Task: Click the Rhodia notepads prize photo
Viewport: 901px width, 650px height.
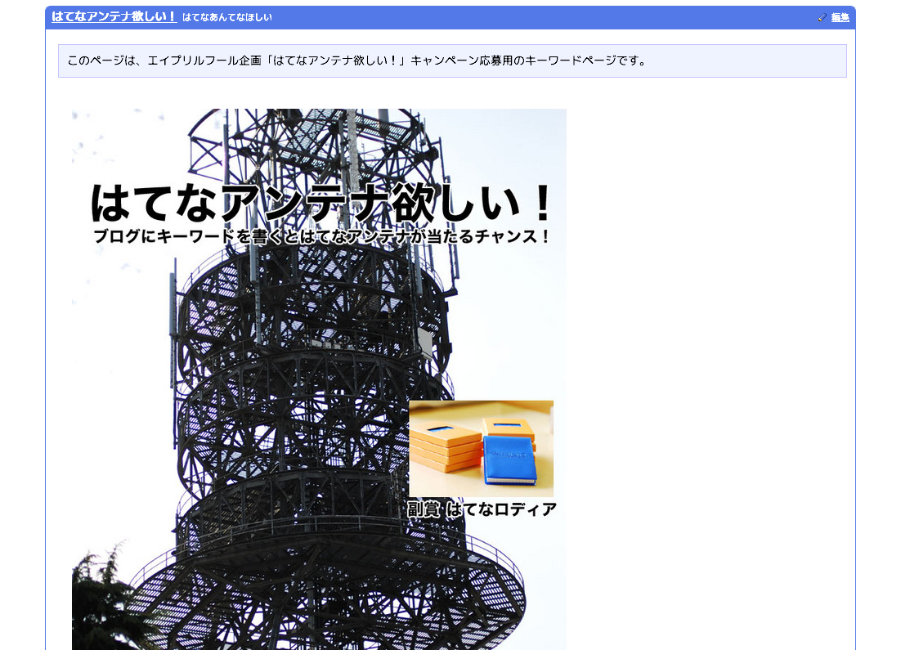Action: 481,448
